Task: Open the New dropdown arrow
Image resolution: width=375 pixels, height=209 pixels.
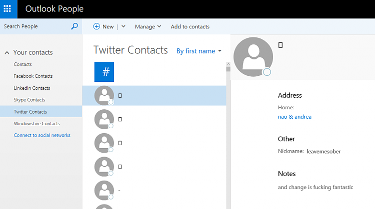Action: point(123,26)
